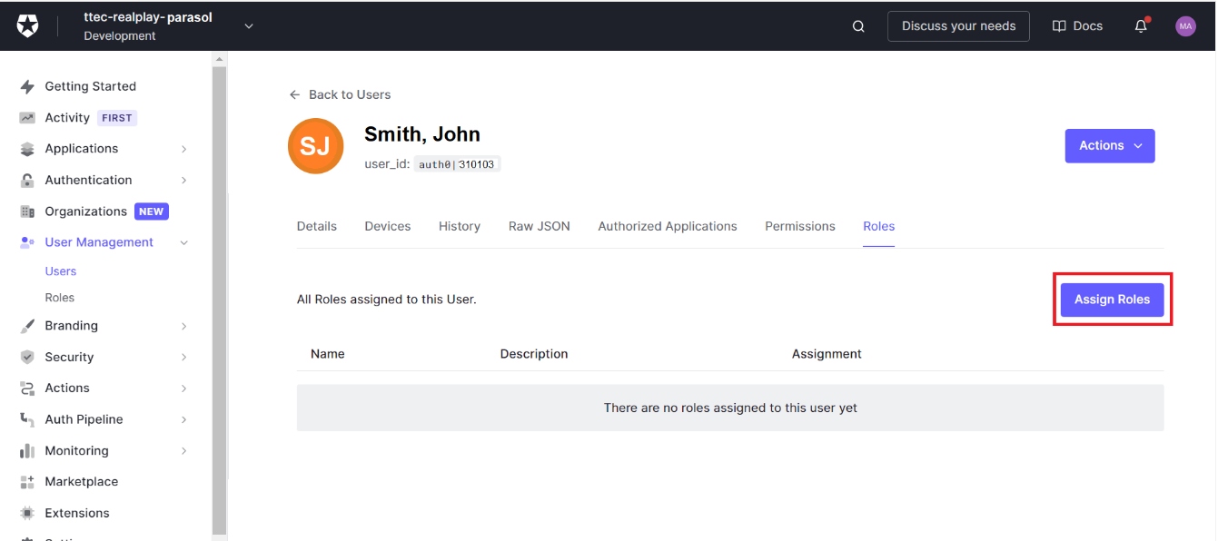This screenshot has height=541, width=1218.
Task: Switch to the Permissions tab
Action: (799, 226)
